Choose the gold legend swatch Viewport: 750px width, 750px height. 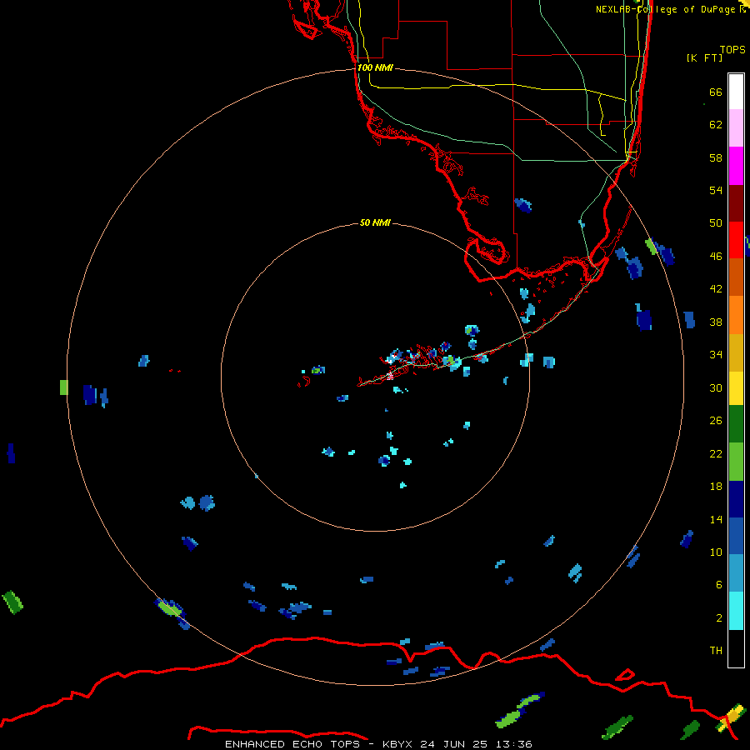click(x=736, y=352)
